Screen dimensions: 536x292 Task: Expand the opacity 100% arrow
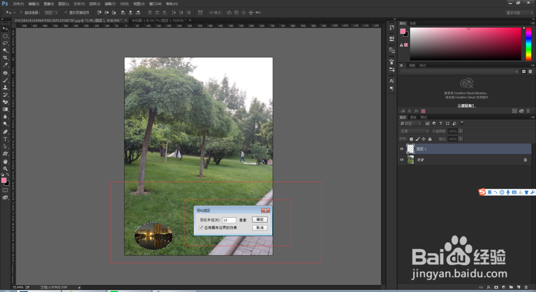coord(460,132)
